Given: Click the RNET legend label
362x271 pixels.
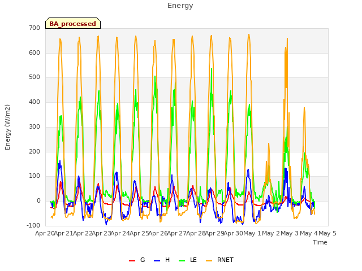Looking at the screenshot, I should 225,260.
